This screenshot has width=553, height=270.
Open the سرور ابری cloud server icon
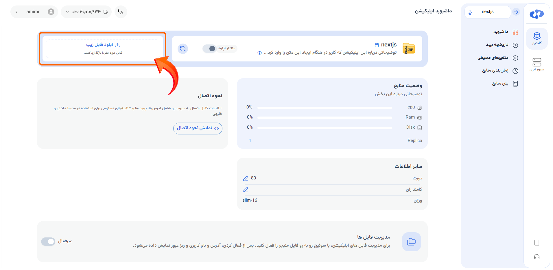(x=537, y=64)
